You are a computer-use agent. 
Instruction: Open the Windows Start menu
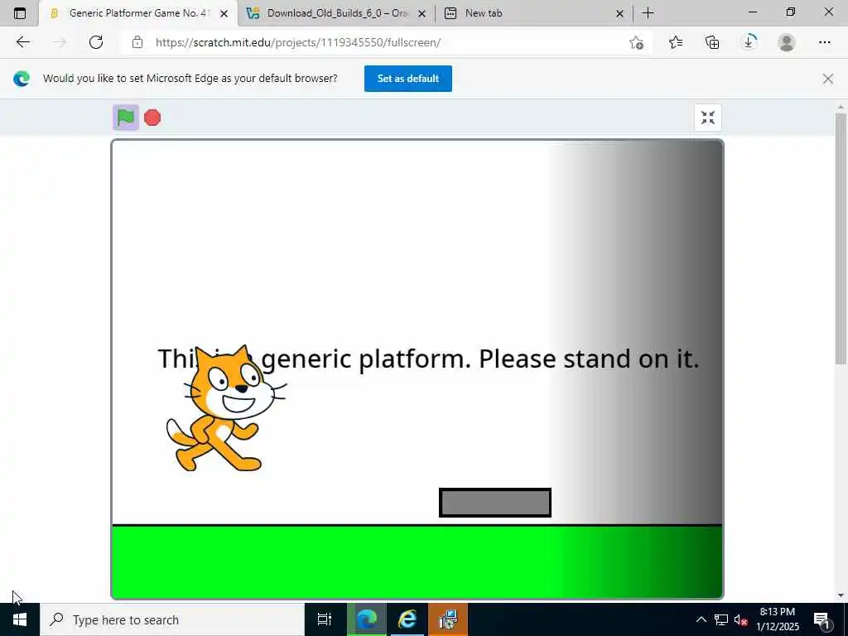[x=20, y=619]
